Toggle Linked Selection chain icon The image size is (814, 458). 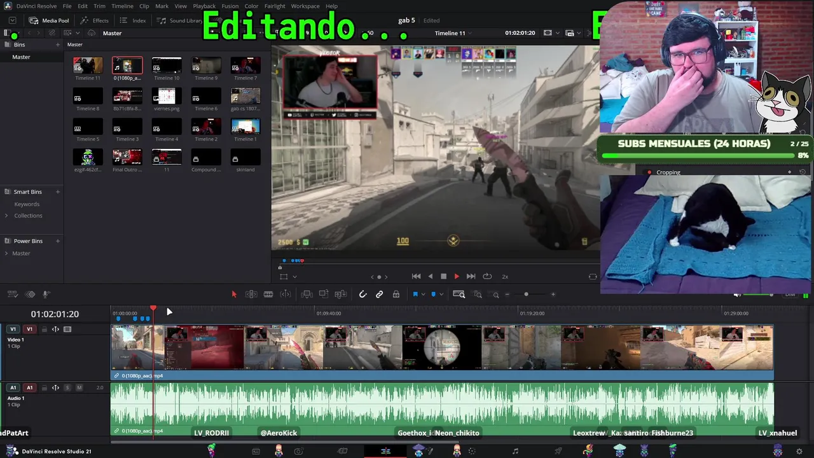379,294
